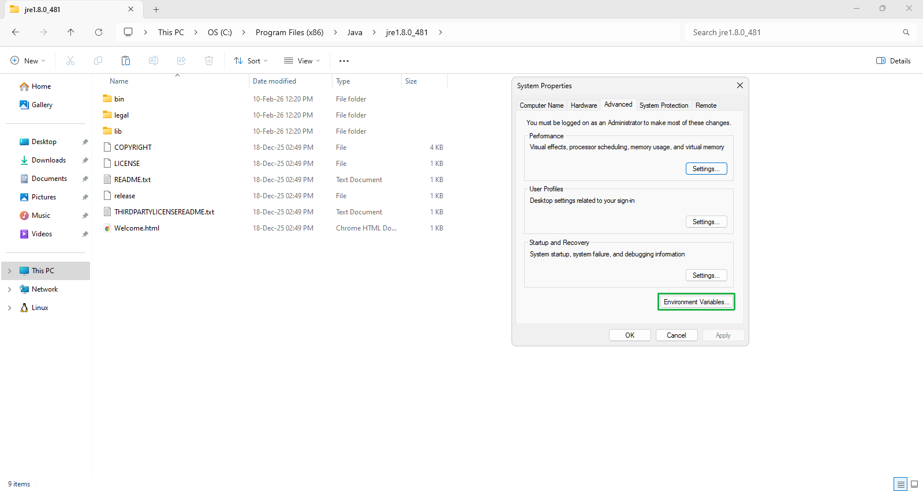Expand chevron after Program Files (x86) breadcrumb
923x491 pixels.
335,32
